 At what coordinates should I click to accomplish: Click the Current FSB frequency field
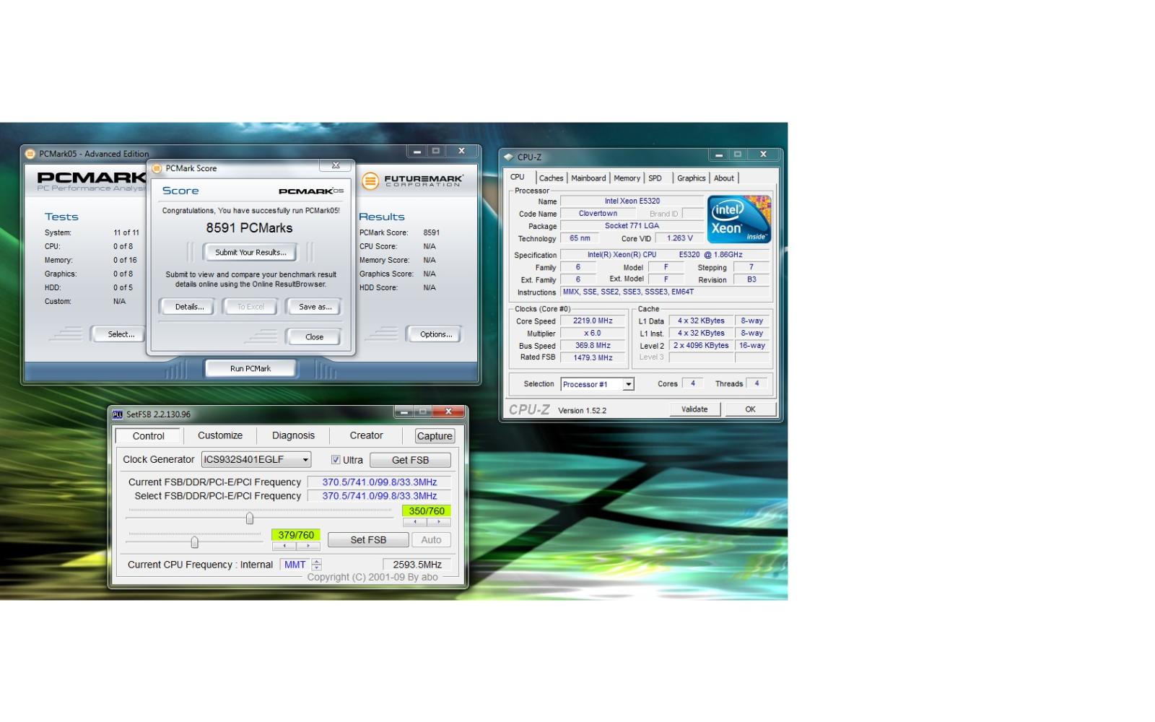(380, 482)
